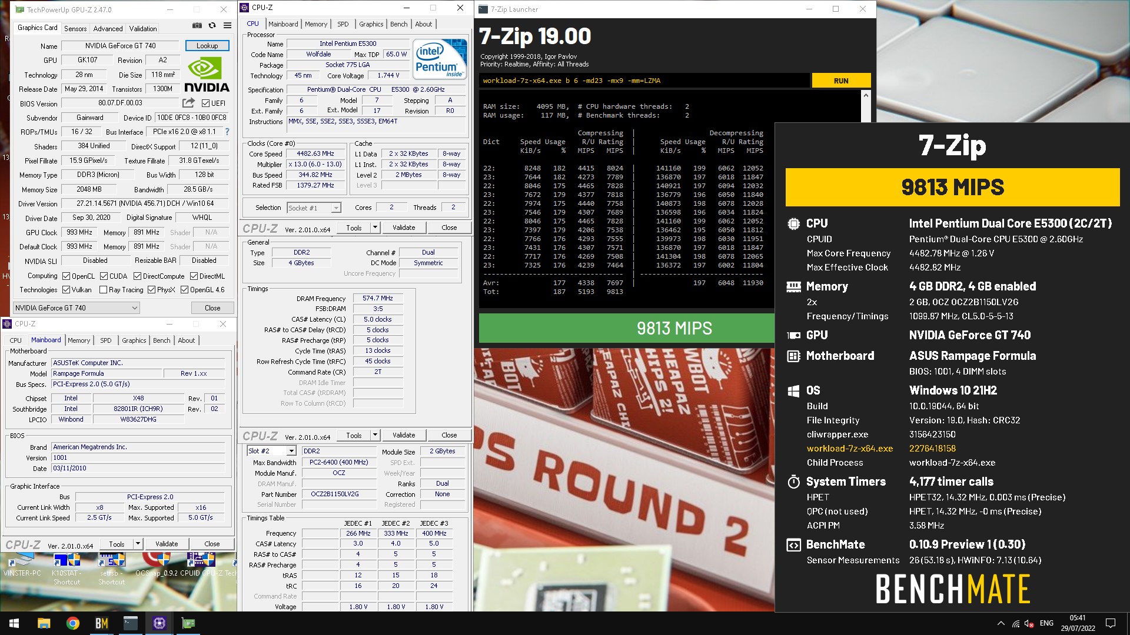
Task: Select the K10STAT shortcut desktop icon
Action: point(67,568)
